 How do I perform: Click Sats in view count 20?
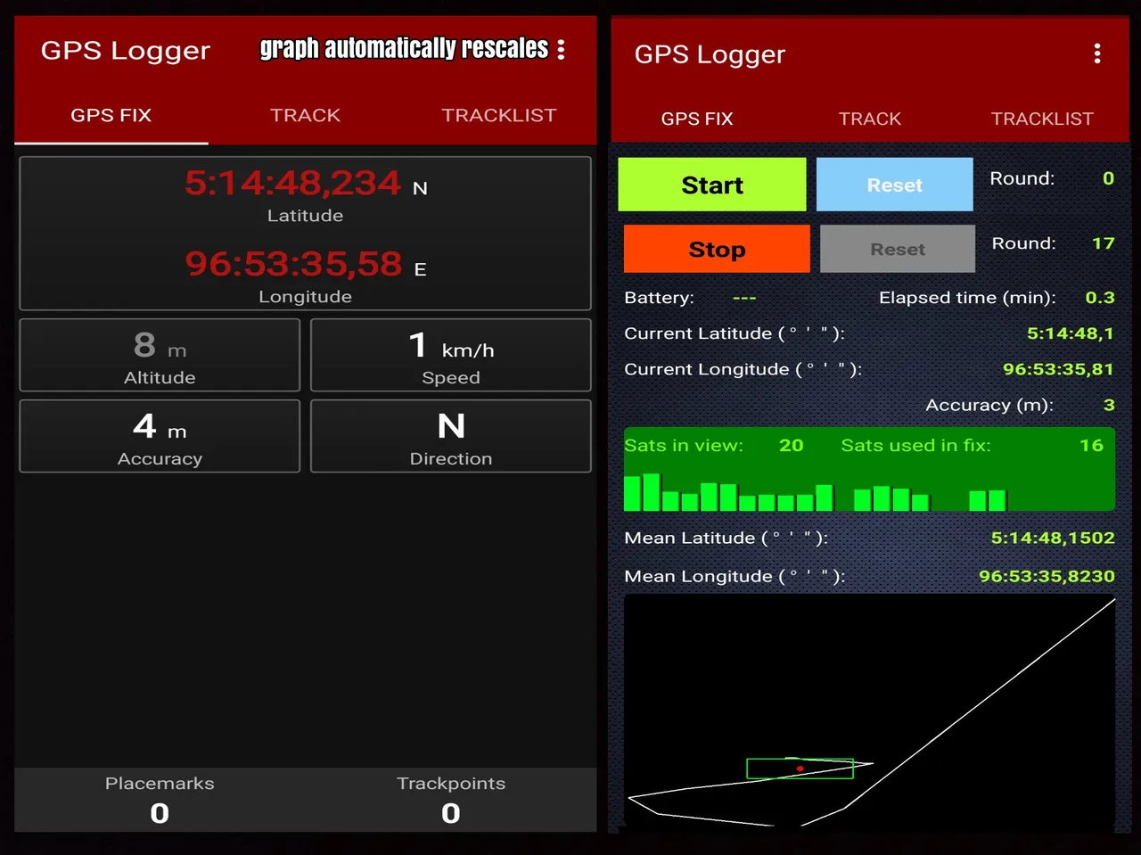[792, 445]
